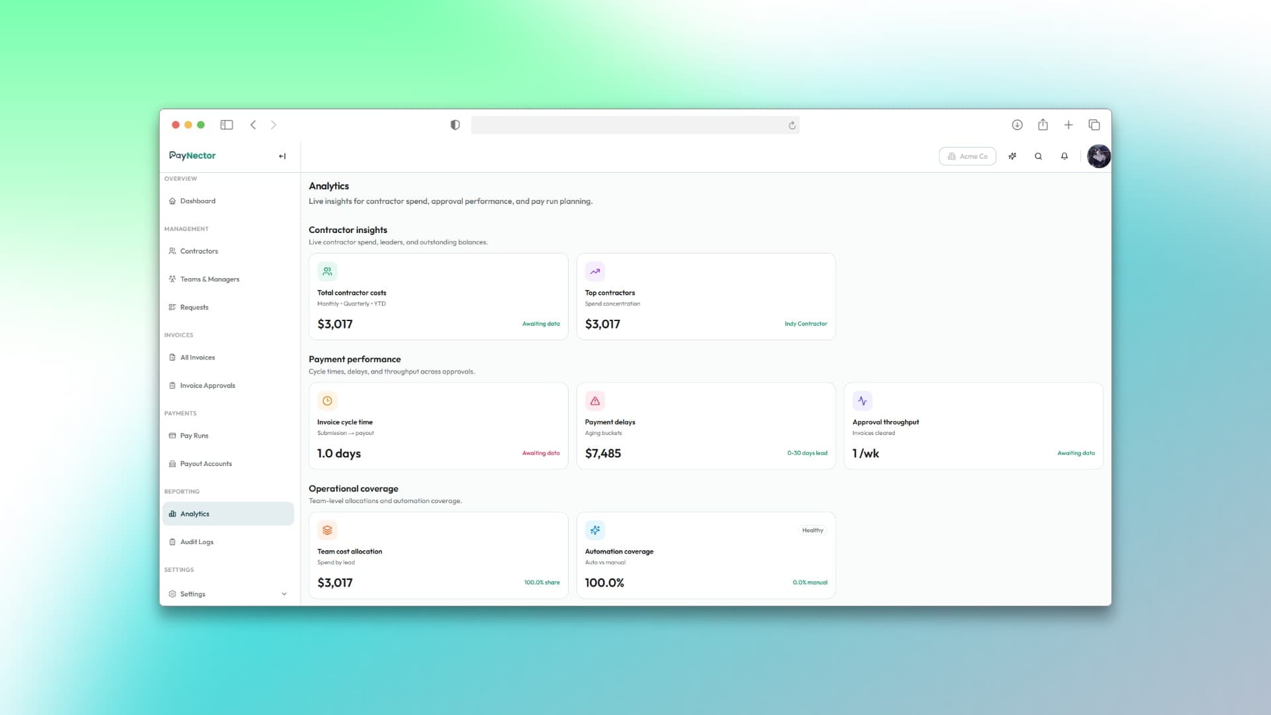
Task: Collapse the sidebar with the collapse arrow
Action: tap(282, 156)
